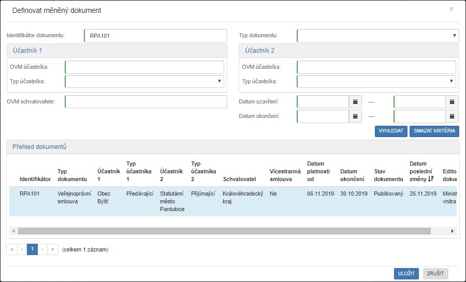Open Typ účastníka dropdown for Účastník 2

(376, 82)
